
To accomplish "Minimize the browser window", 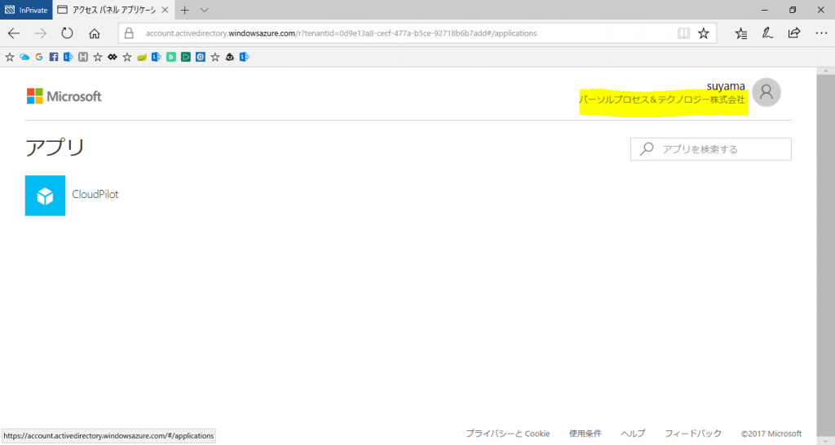I will tap(765, 10).
